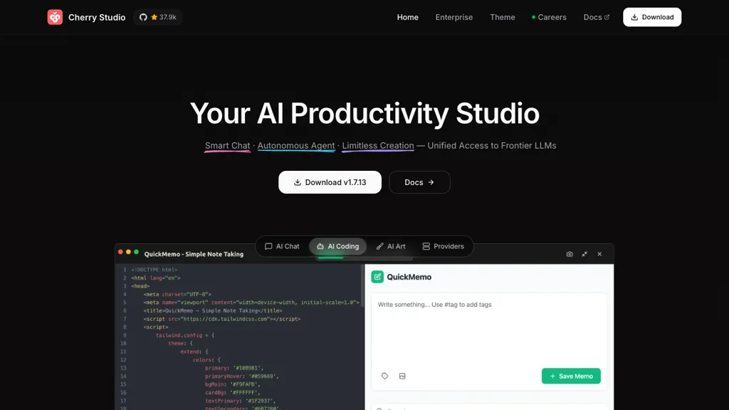Switch to the AI Art tab
Screen dimensions: 729x410
pyautogui.click(x=391, y=246)
